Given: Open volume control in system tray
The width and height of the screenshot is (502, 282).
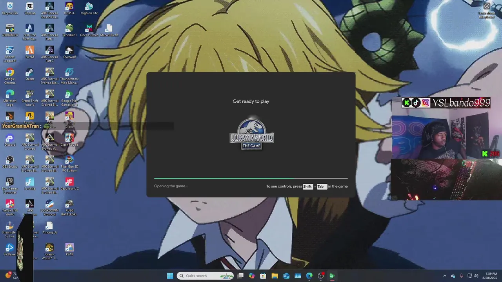Looking at the screenshot, I should click(x=477, y=276).
